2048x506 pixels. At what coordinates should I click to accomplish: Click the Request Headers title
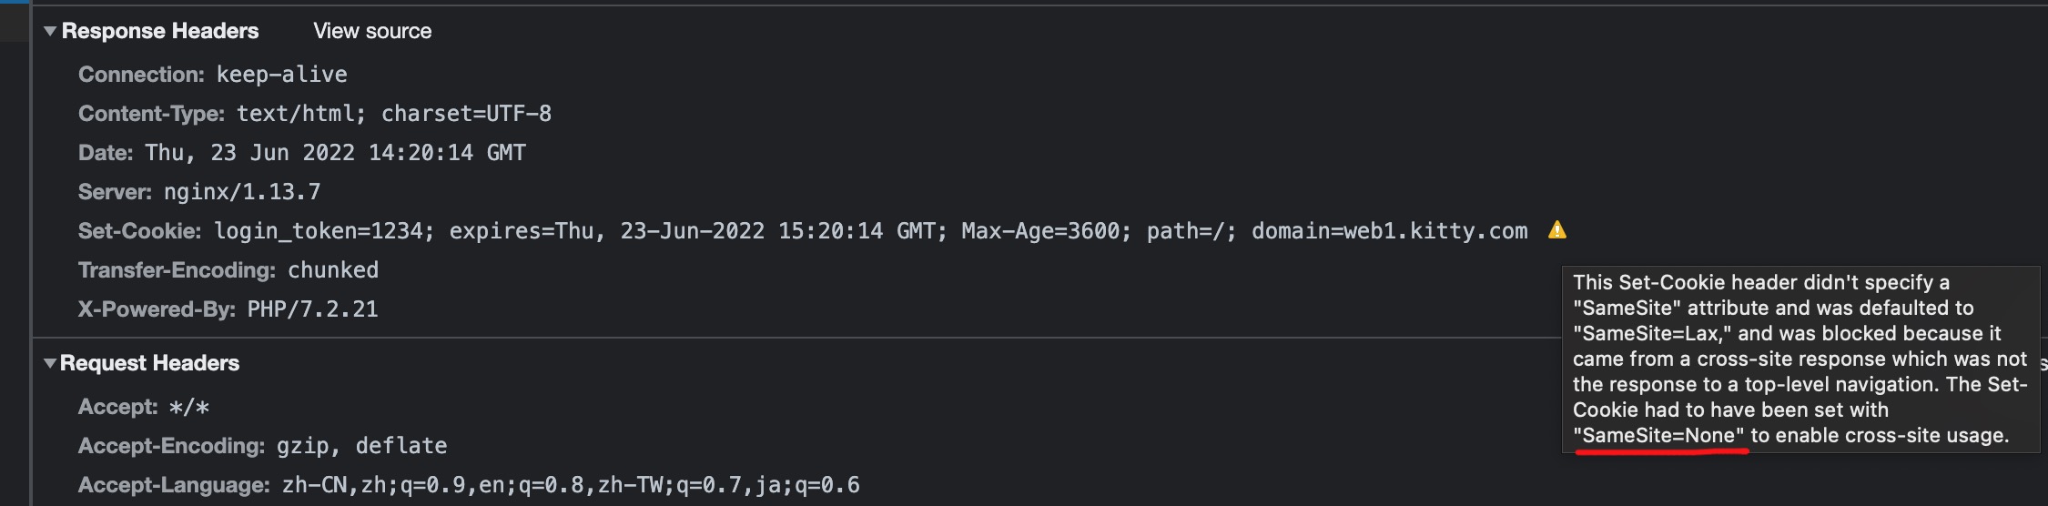tap(149, 363)
